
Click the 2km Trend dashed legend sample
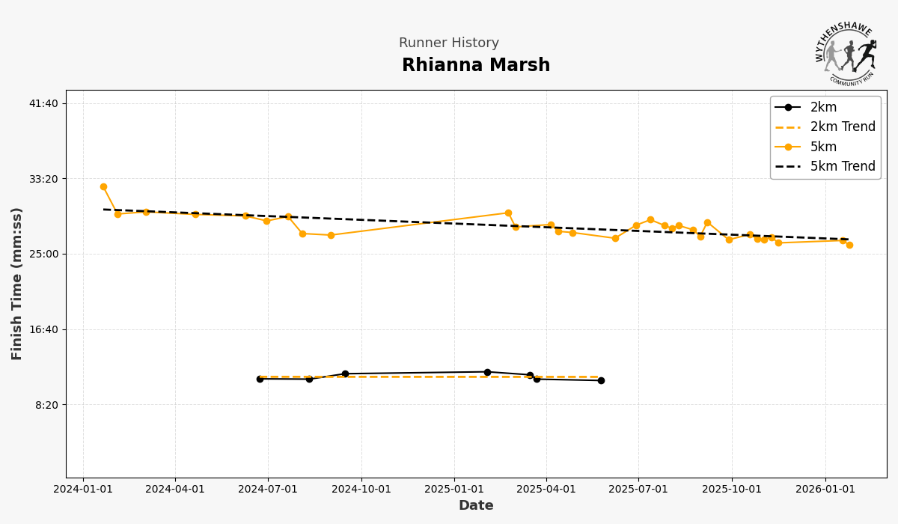tap(788, 127)
